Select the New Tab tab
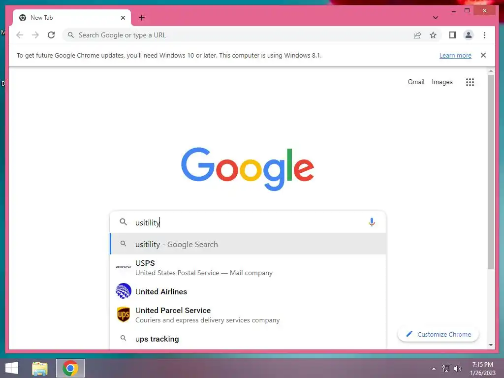Screen dimensions: 504x378 pyautogui.click(x=72, y=18)
